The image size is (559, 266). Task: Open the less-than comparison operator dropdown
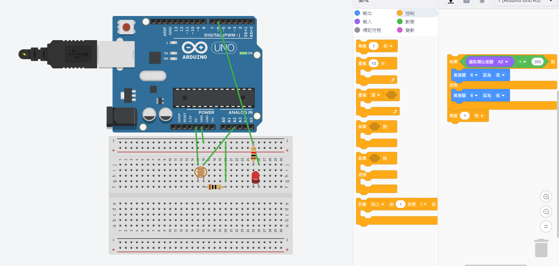point(522,62)
